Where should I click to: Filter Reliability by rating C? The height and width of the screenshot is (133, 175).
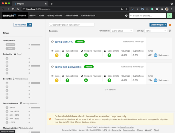pyautogui.click(x=7, y=66)
